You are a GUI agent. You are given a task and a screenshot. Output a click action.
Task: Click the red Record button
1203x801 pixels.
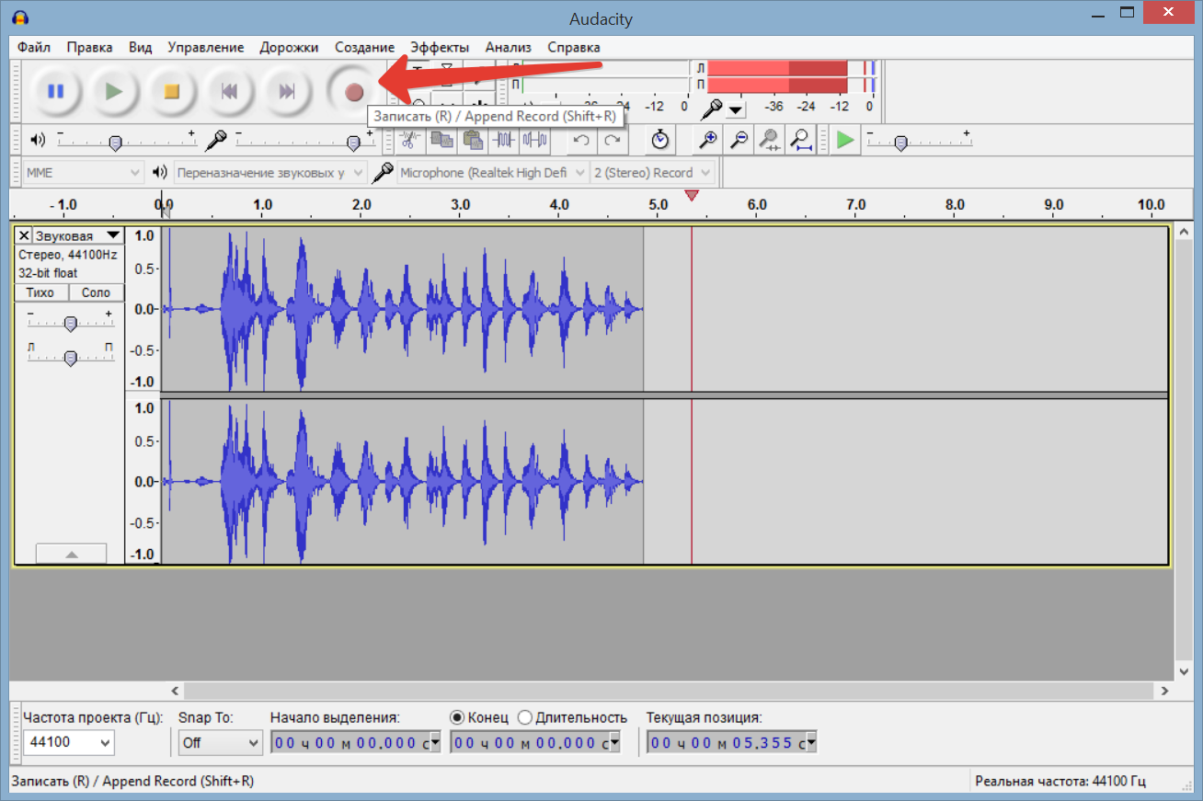click(354, 92)
